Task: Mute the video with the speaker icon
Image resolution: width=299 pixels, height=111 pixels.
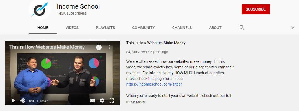Action: pyautogui.click(x=23, y=100)
